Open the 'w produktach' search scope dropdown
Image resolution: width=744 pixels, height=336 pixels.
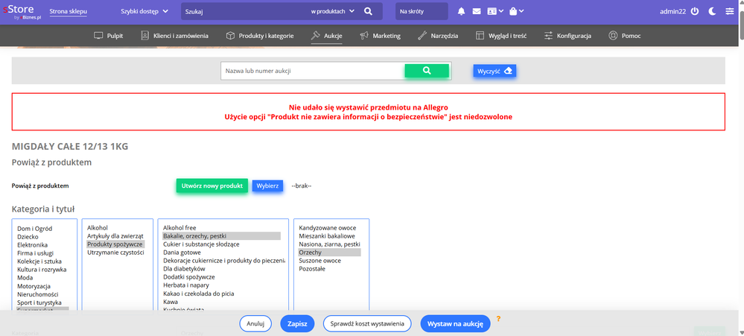coord(333,11)
